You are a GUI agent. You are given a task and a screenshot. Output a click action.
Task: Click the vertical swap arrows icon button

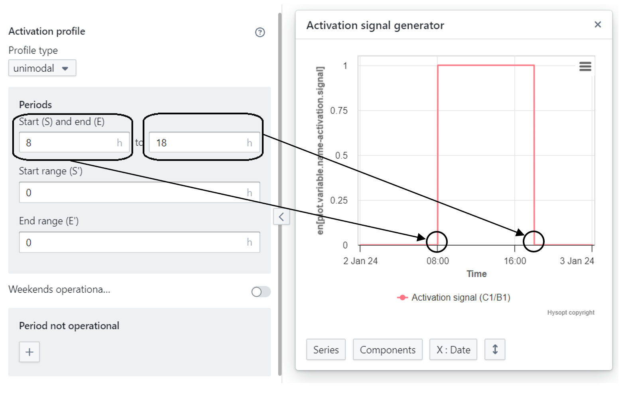495,350
